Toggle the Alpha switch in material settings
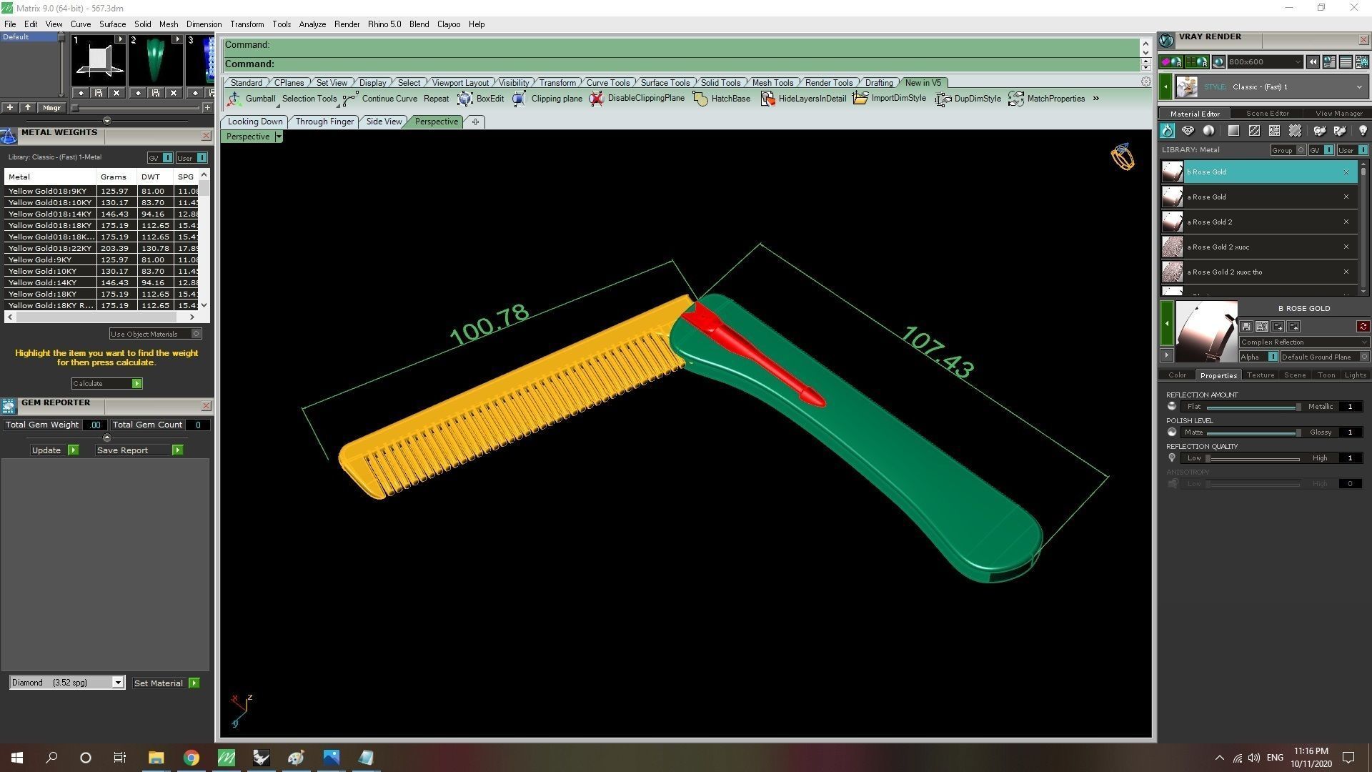This screenshot has width=1372, height=772. coord(1273,357)
